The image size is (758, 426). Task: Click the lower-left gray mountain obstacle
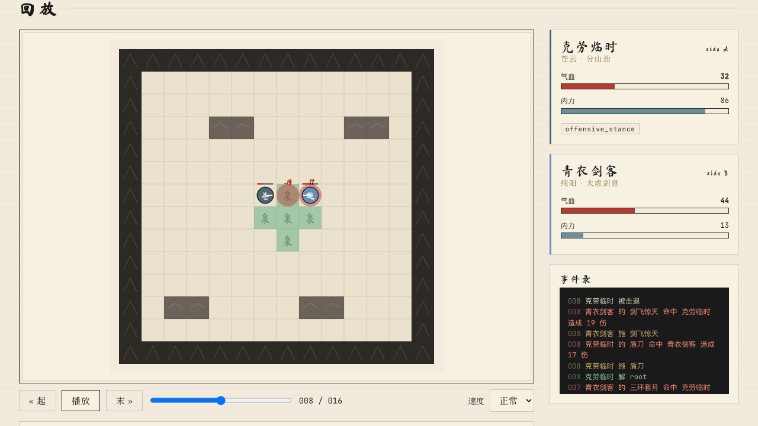(187, 308)
